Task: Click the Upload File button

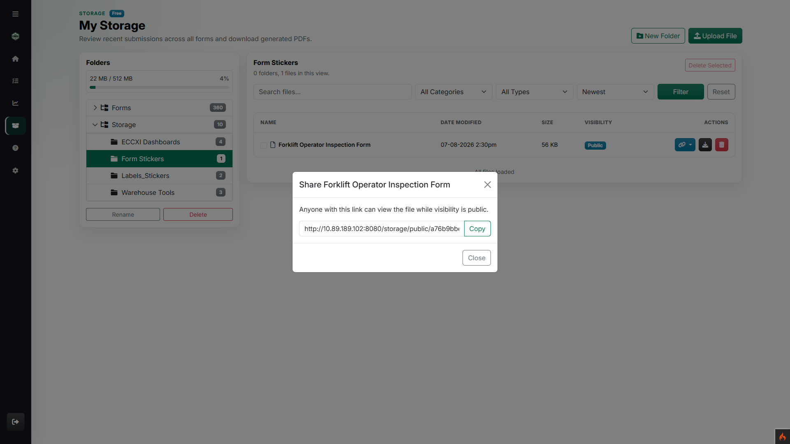Action: [715, 36]
